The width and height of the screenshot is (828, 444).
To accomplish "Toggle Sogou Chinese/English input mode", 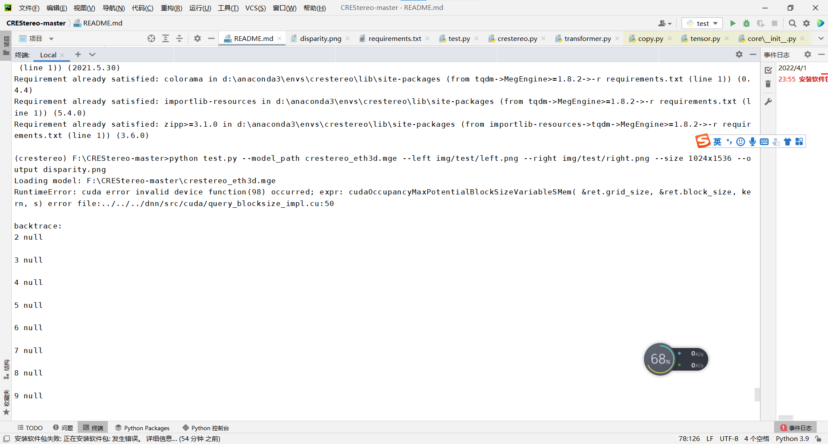I will (x=717, y=142).
